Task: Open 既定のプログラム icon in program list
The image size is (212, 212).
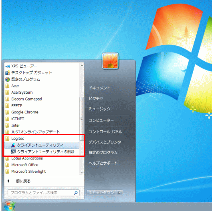Action: [x=8, y=79]
